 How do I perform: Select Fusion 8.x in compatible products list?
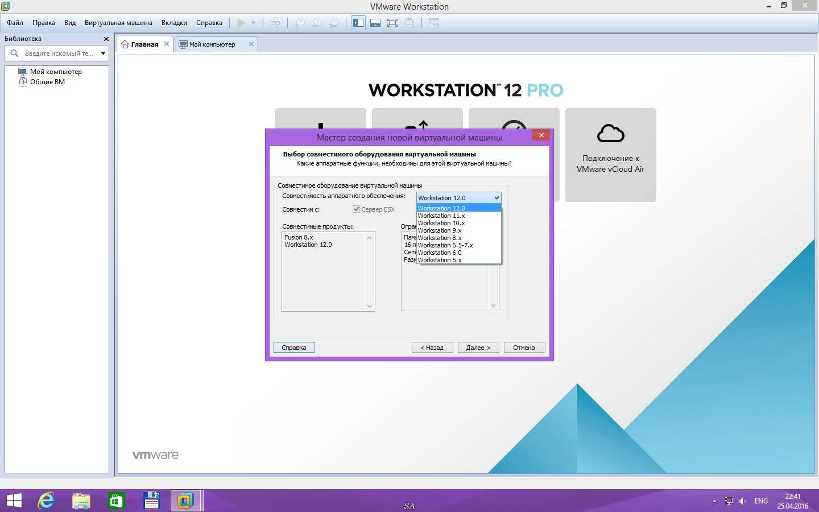click(x=299, y=237)
